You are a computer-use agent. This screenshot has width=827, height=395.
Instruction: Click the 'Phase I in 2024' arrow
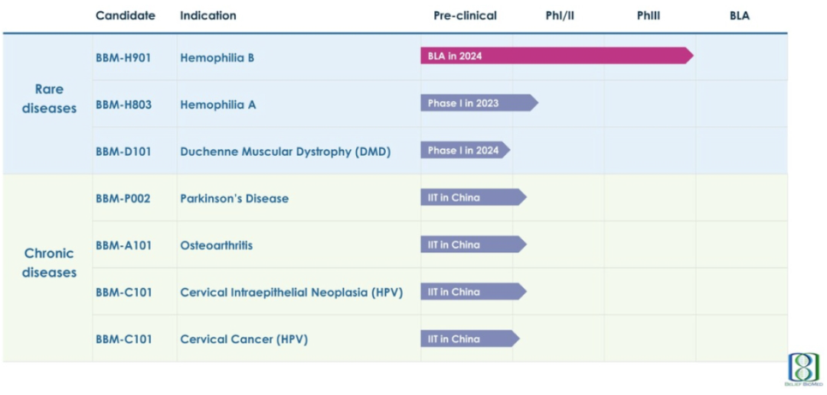tap(464, 151)
